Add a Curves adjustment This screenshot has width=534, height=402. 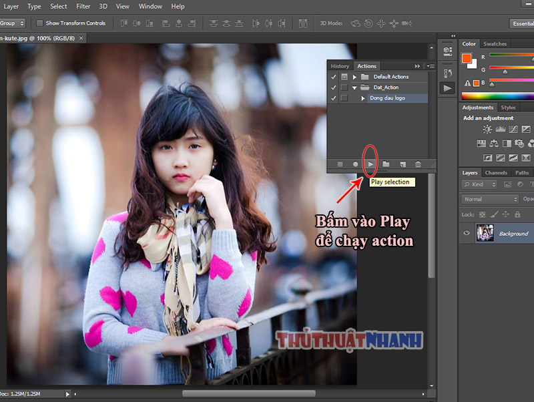click(513, 129)
